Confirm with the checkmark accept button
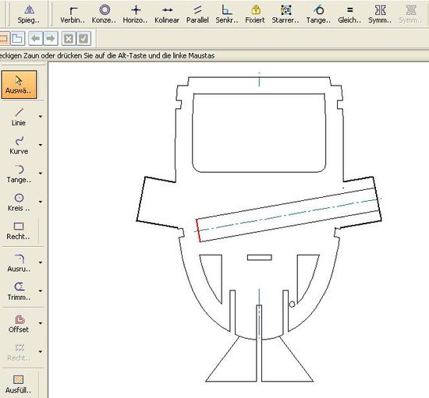The image size is (429, 398). point(83,38)
